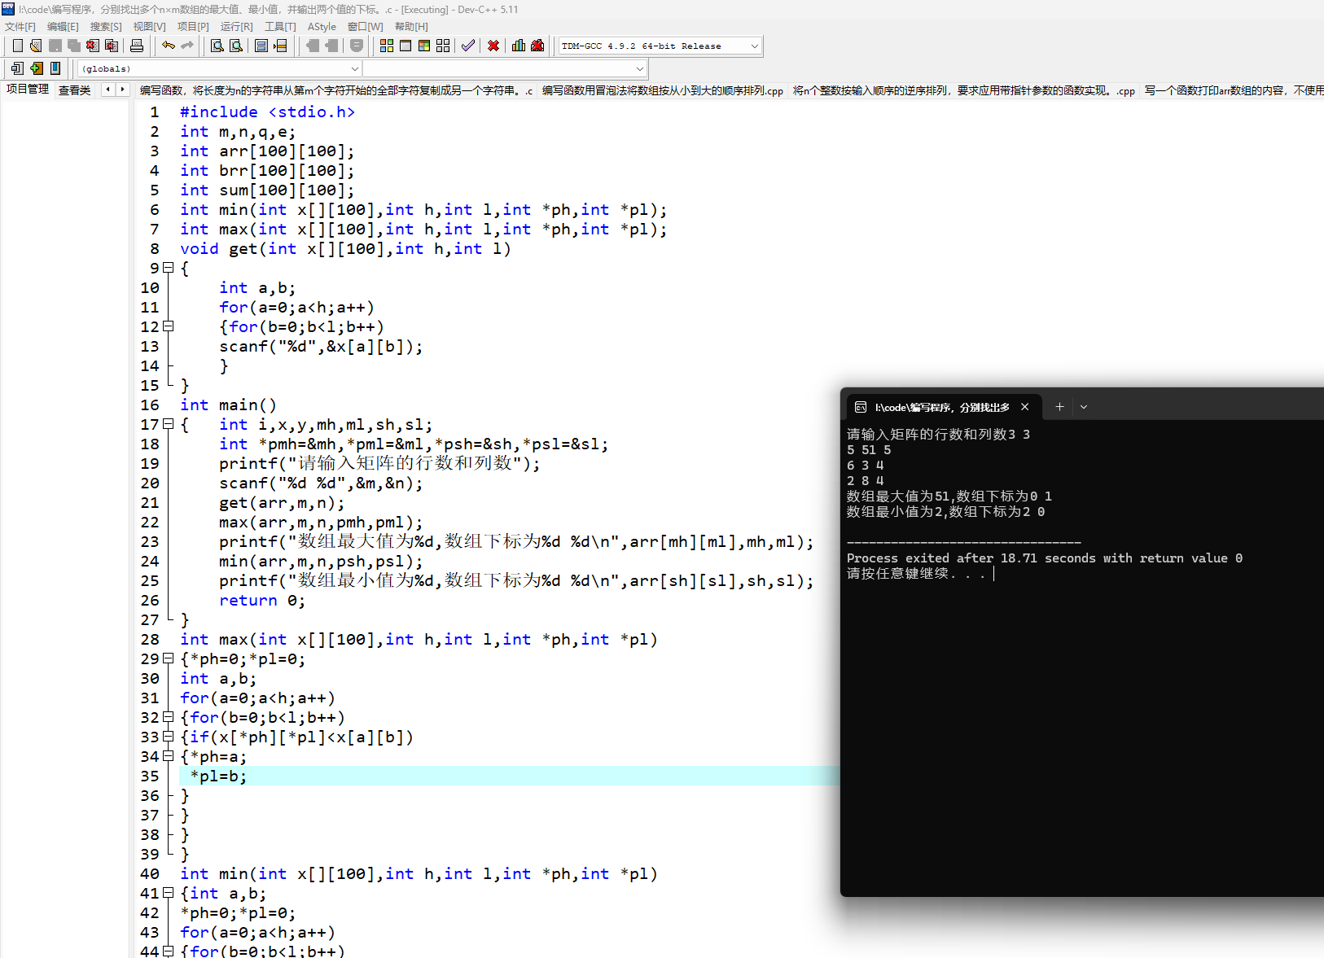Open the 搜索[S] menu
This screenshot has width=1324, height=958.
106,27
